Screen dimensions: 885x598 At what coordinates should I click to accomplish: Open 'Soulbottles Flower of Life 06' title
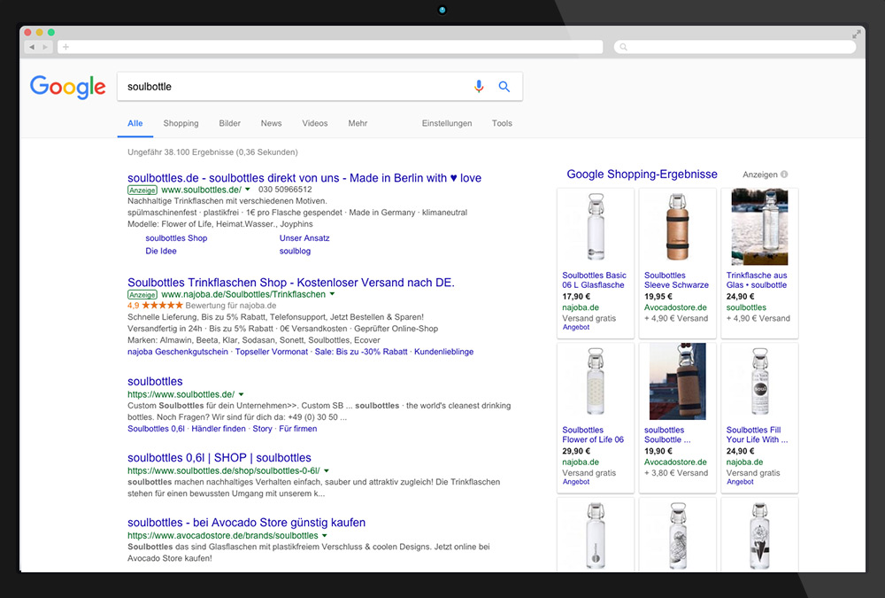tap(593, 435)
